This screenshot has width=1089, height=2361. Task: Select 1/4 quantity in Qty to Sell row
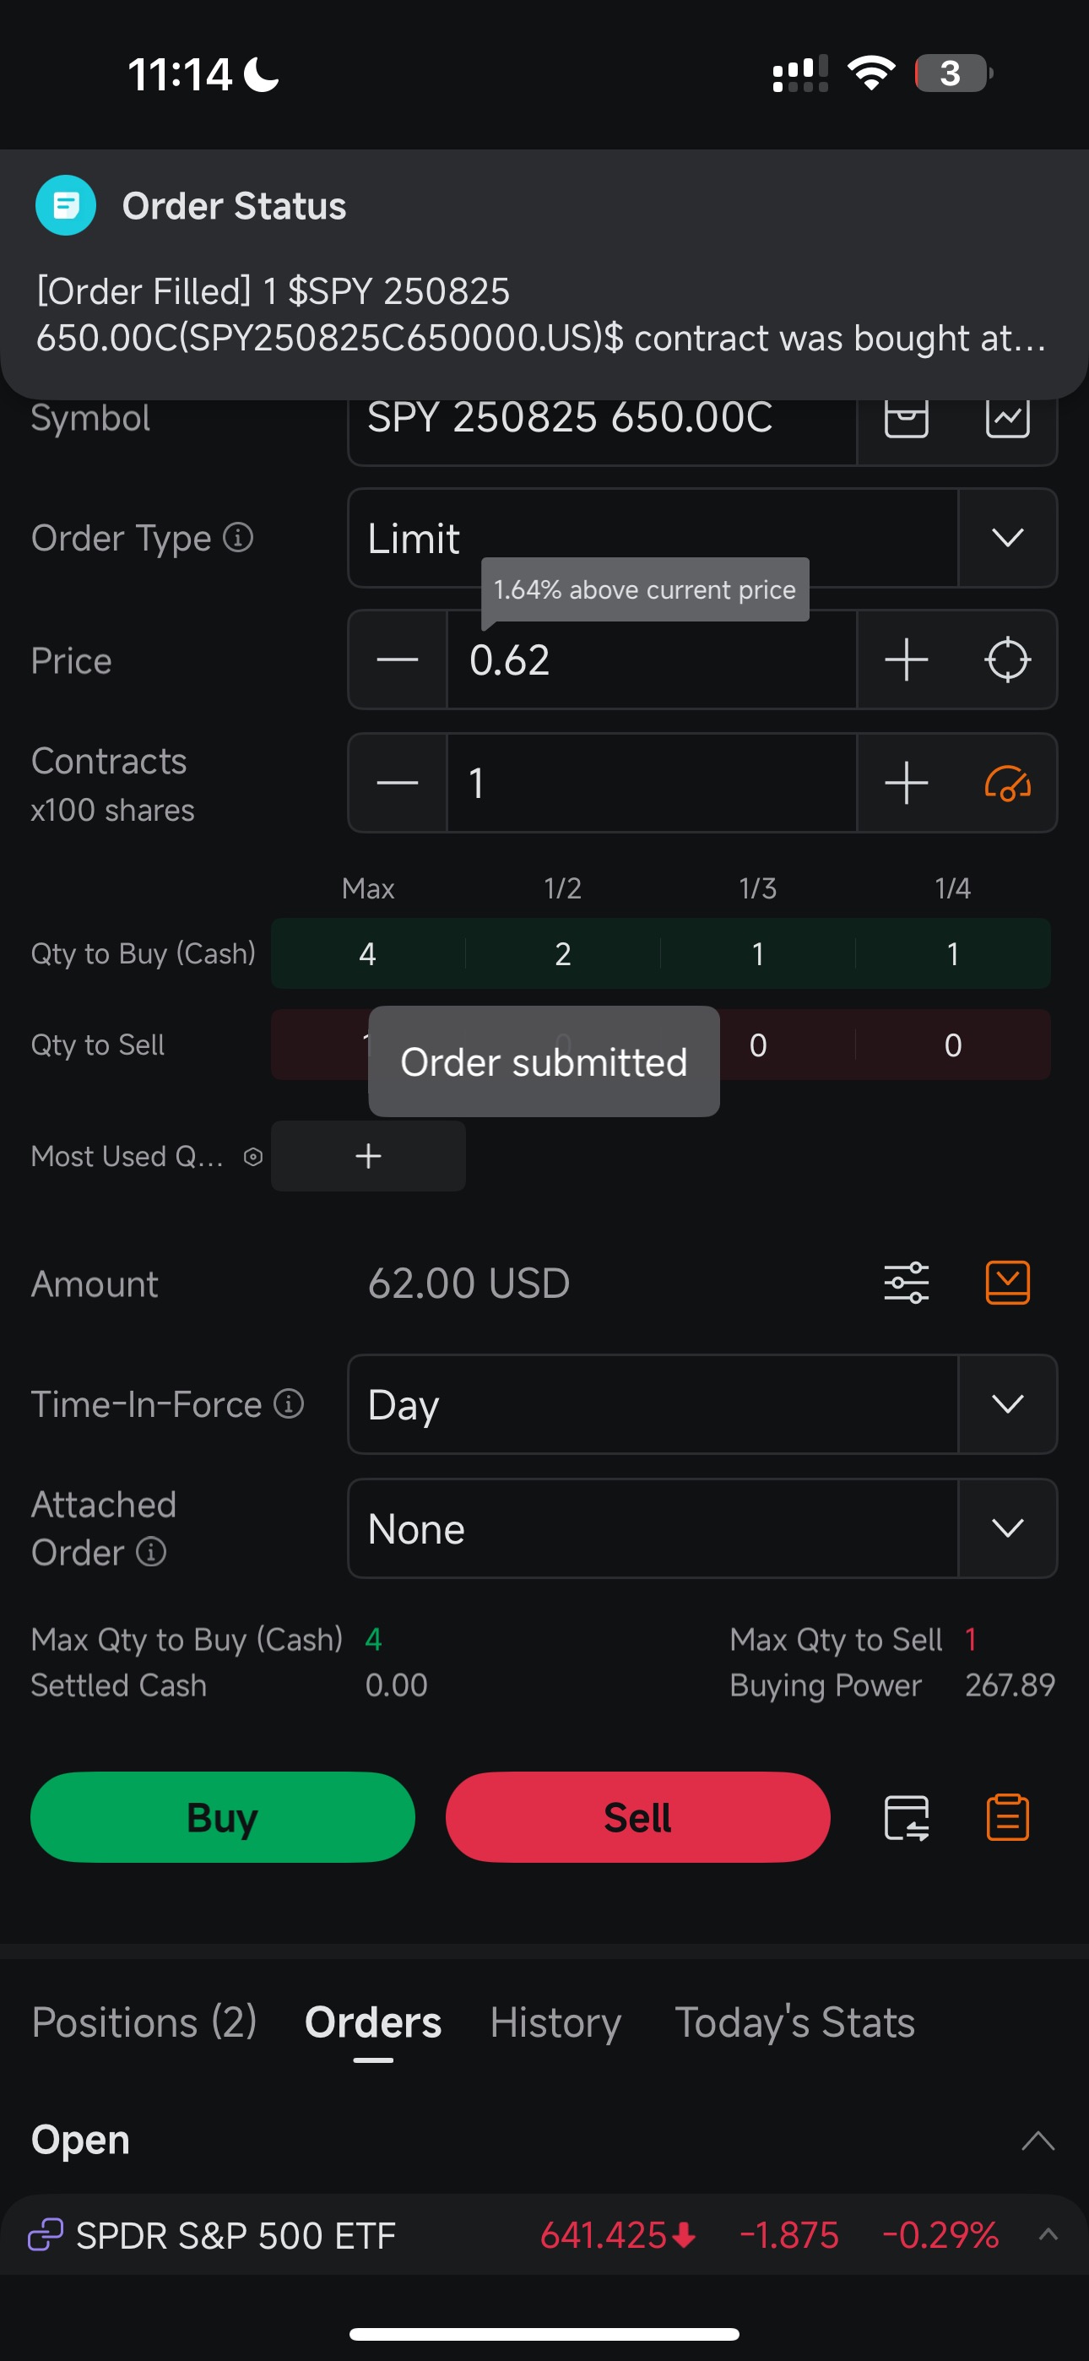pos(952,1045)
